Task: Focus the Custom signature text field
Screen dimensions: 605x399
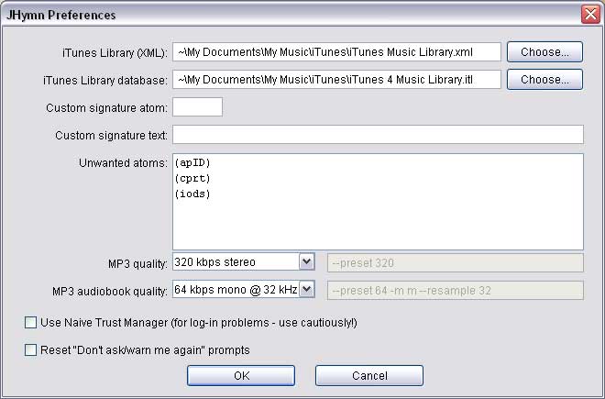Action: point(378,135)
